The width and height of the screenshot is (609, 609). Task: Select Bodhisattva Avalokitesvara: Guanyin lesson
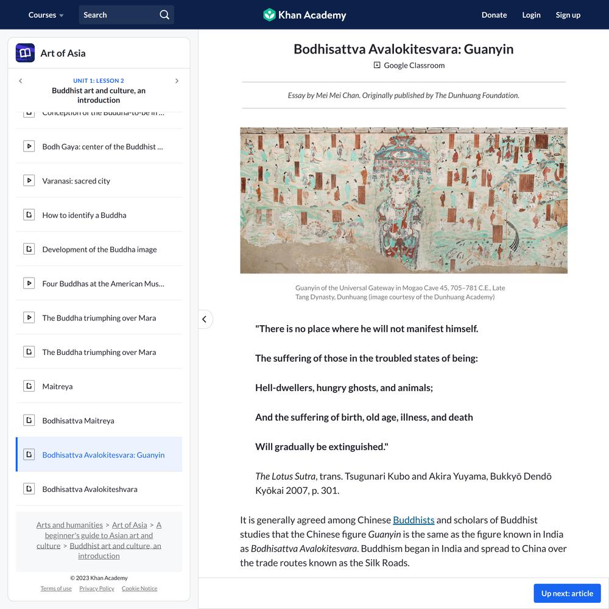[x=99, y=454]
